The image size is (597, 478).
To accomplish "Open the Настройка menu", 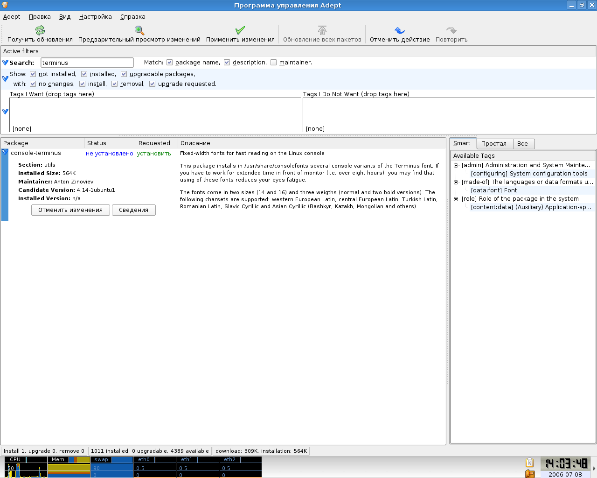I will 96,17.
